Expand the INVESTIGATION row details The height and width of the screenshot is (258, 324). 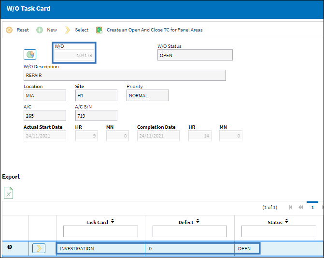[10, 247]
